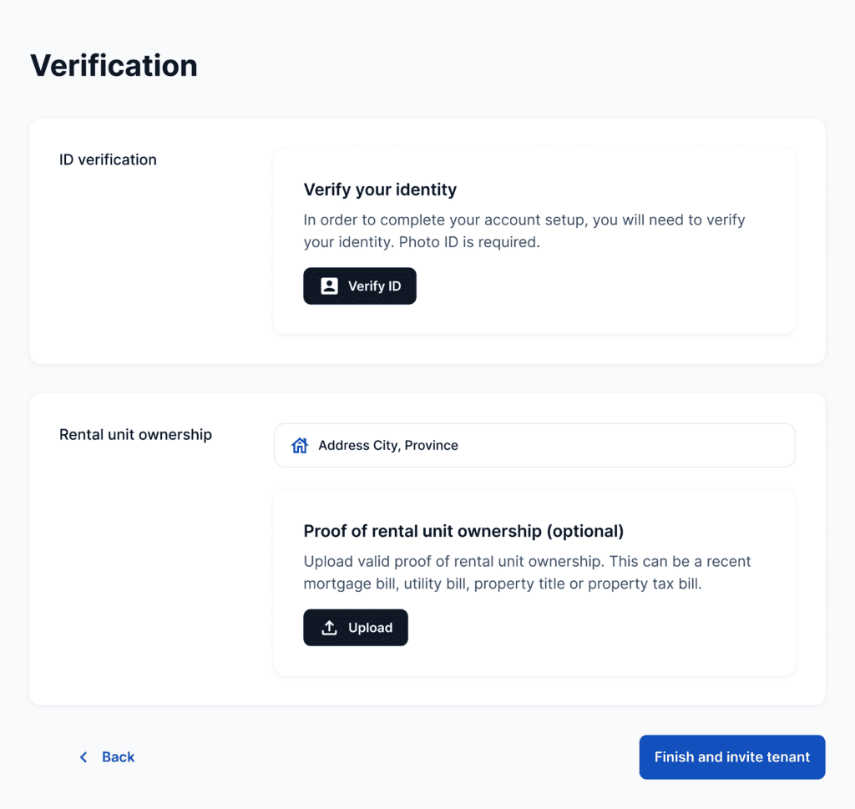Click the upload arrow icon
Viewport: 855px width, 809px height.
click(330, 628)
